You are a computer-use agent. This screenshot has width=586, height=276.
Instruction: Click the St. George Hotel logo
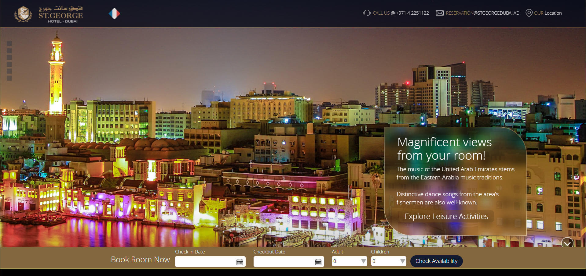pyautogui.click(x=49, y=14)
